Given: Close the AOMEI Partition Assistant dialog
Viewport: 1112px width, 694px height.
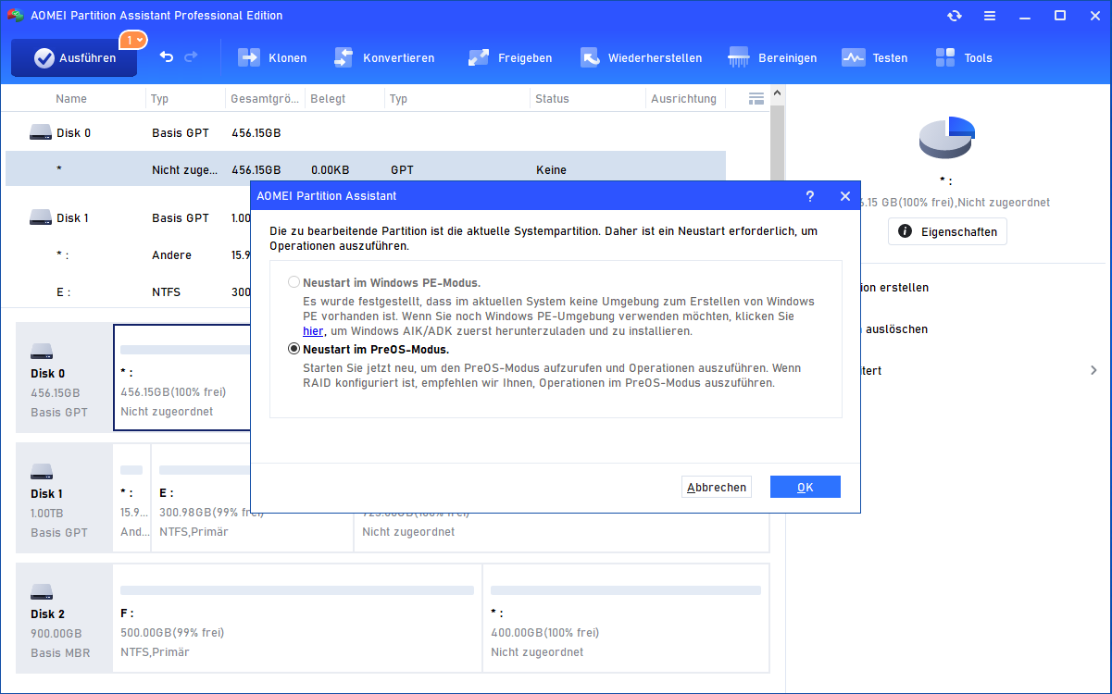Looking at the screenshot, I should [x=844, y=196].
